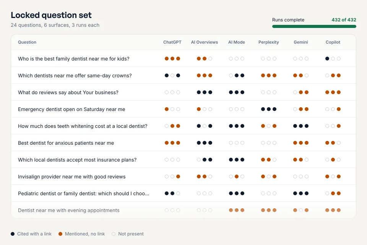This screenshot has height=245, width=367.
Task: Select 'Dentist near me with evening appointments'
Action: (183, 210)
